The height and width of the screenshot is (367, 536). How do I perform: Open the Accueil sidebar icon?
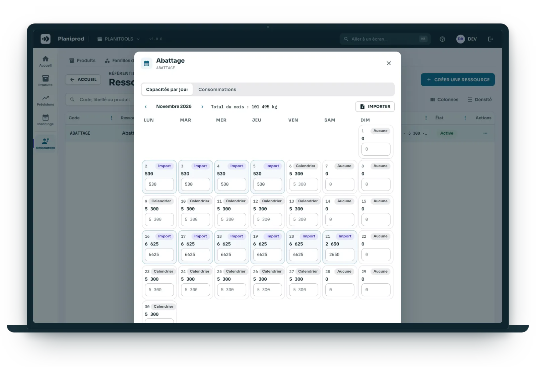(x=45, y=61)
